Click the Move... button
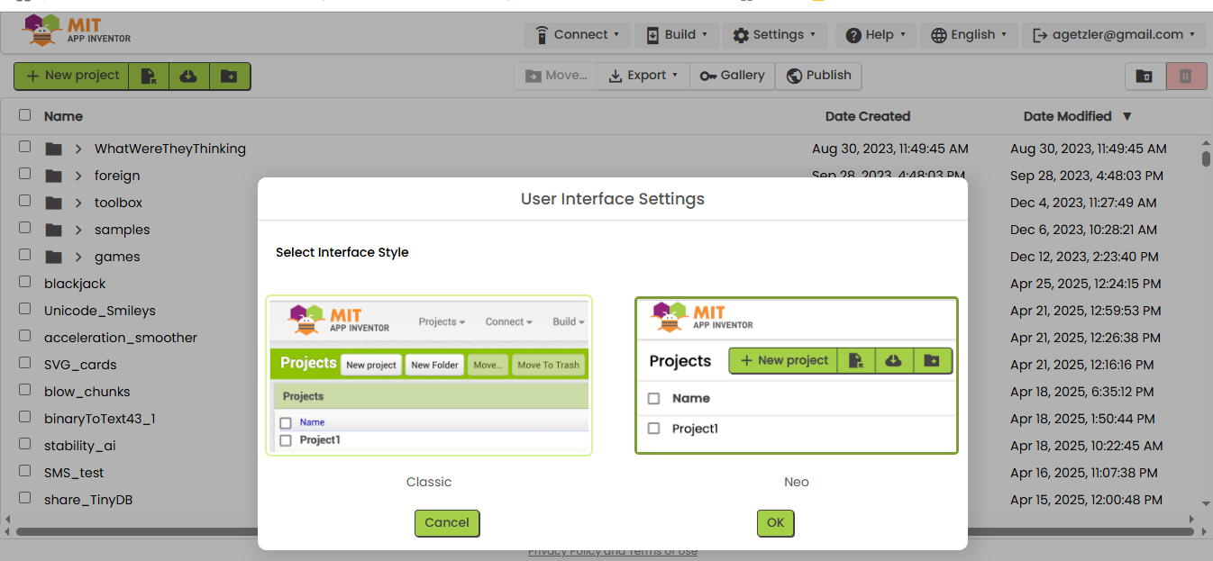 (556, 76)
